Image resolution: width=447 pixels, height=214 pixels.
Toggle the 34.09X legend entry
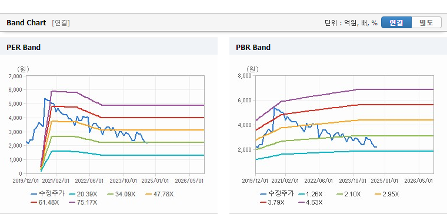[x=121, y=194]
